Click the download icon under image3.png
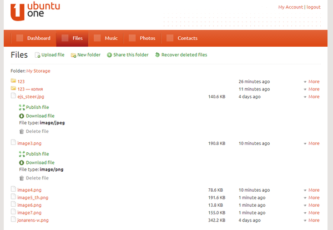333x230 pixels. click(22, 163)
